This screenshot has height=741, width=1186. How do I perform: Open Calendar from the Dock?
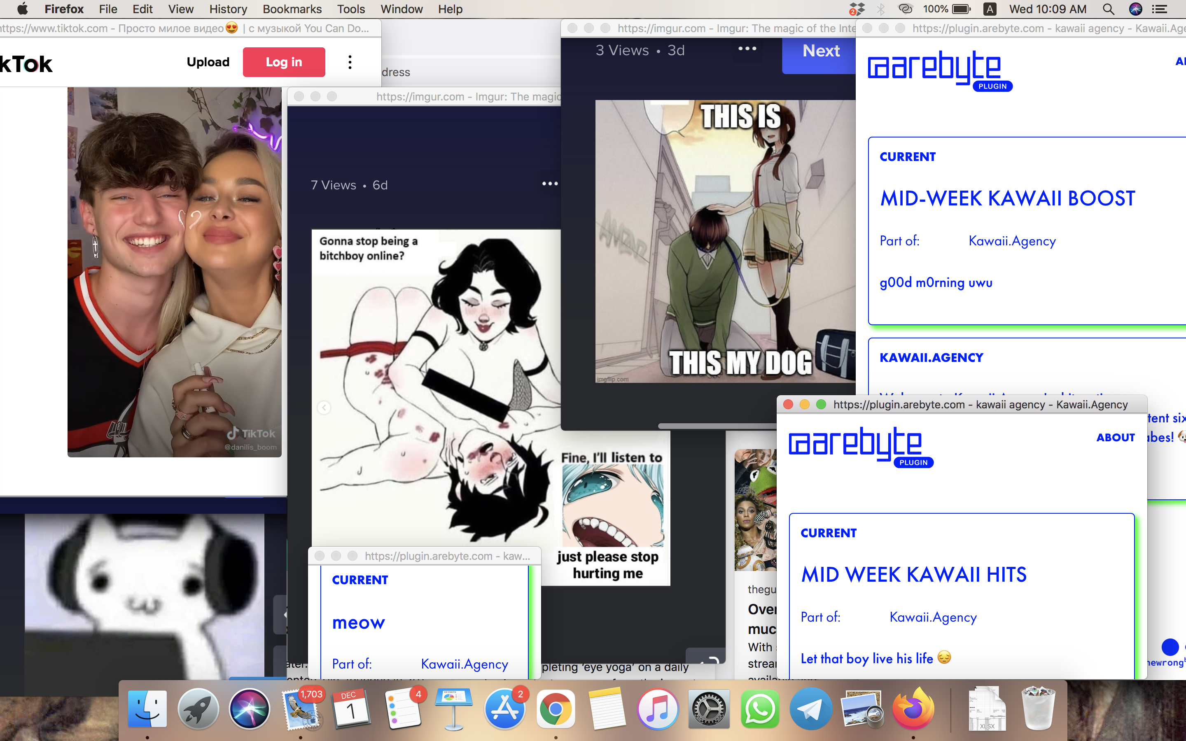[351, 708]
